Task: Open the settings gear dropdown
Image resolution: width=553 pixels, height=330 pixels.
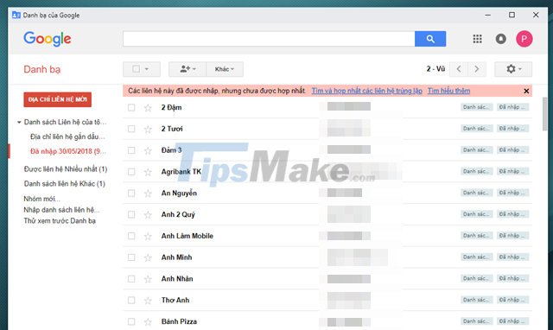Action: tap(513, 69)
